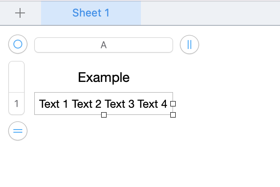The height and width of the screenshot is (187, 280).
Task: Click the word 'Text 1' in the cell
Action: click(x=54, y=104)
